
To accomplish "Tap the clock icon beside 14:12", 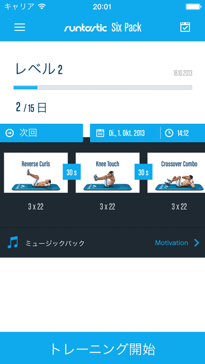I will [x=169, y=133].
